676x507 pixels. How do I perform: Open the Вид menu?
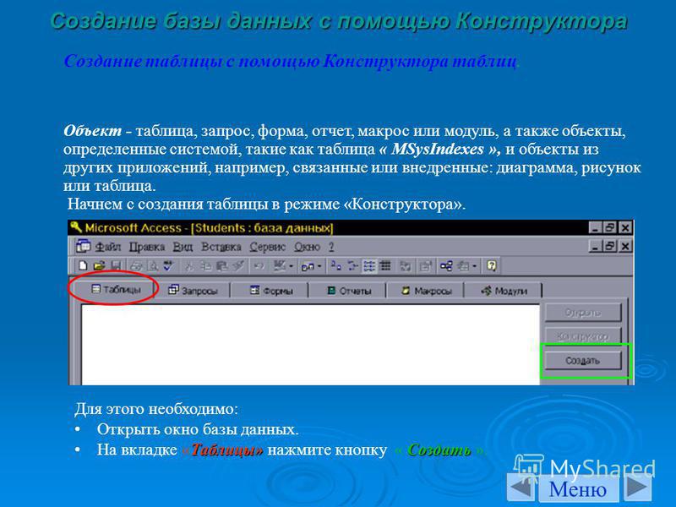(x=183, y=247)
